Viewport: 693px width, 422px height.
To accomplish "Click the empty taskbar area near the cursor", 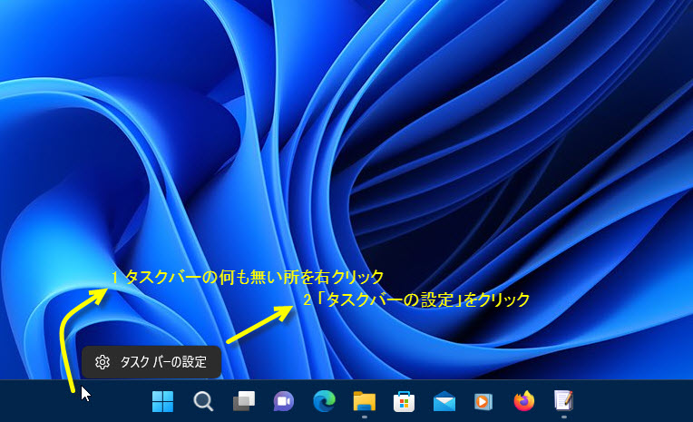I will point(54,401).
